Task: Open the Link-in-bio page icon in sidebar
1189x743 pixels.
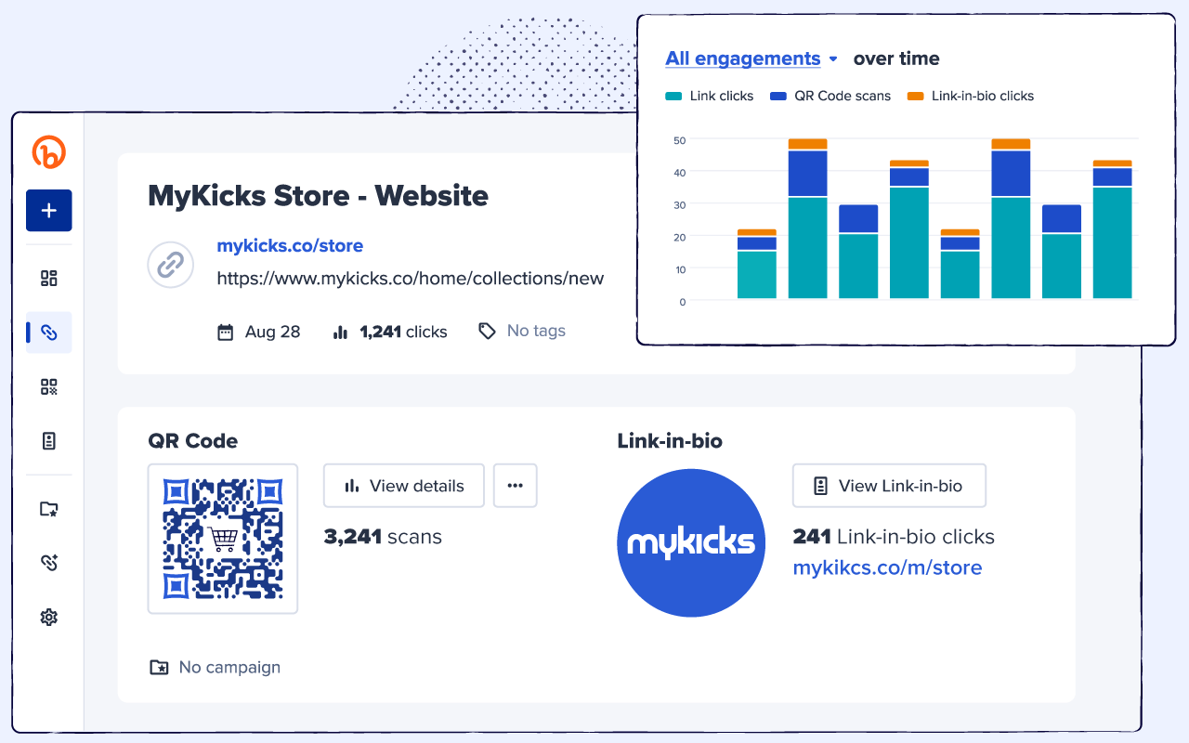Action: point(49,441)
